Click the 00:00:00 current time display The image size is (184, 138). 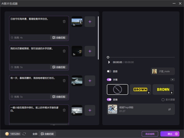[117, 62]
